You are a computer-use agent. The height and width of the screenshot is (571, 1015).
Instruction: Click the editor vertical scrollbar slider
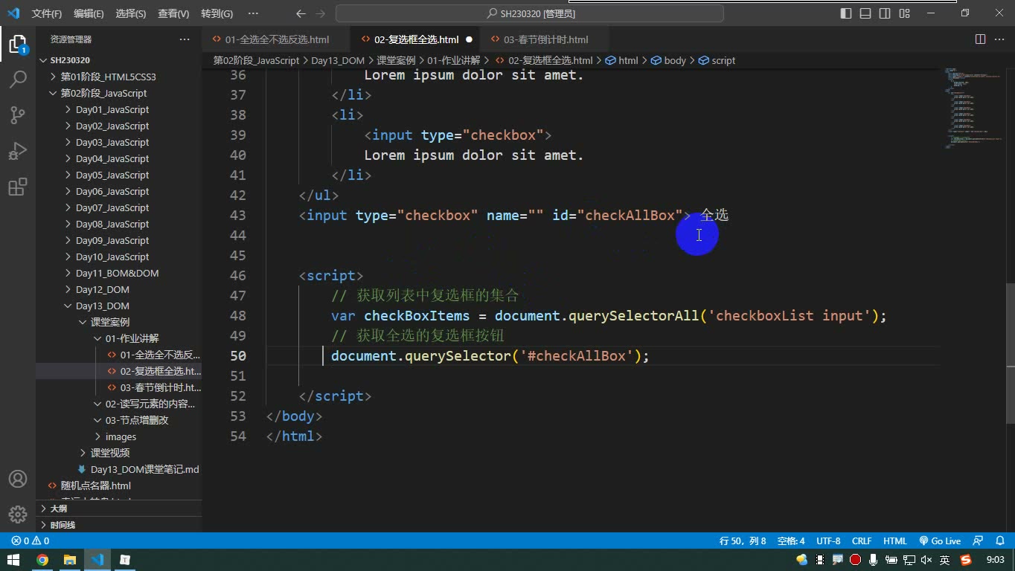coord(1010,325)
